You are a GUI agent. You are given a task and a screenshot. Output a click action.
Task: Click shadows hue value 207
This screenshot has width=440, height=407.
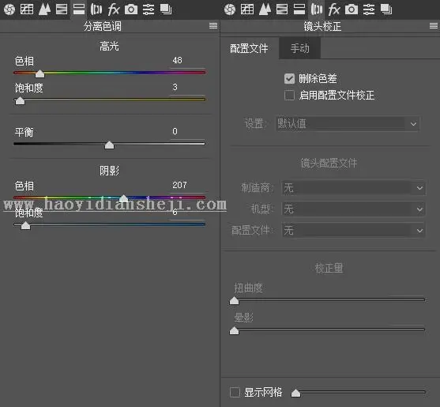pyautogui.click(x=179, y=185)
